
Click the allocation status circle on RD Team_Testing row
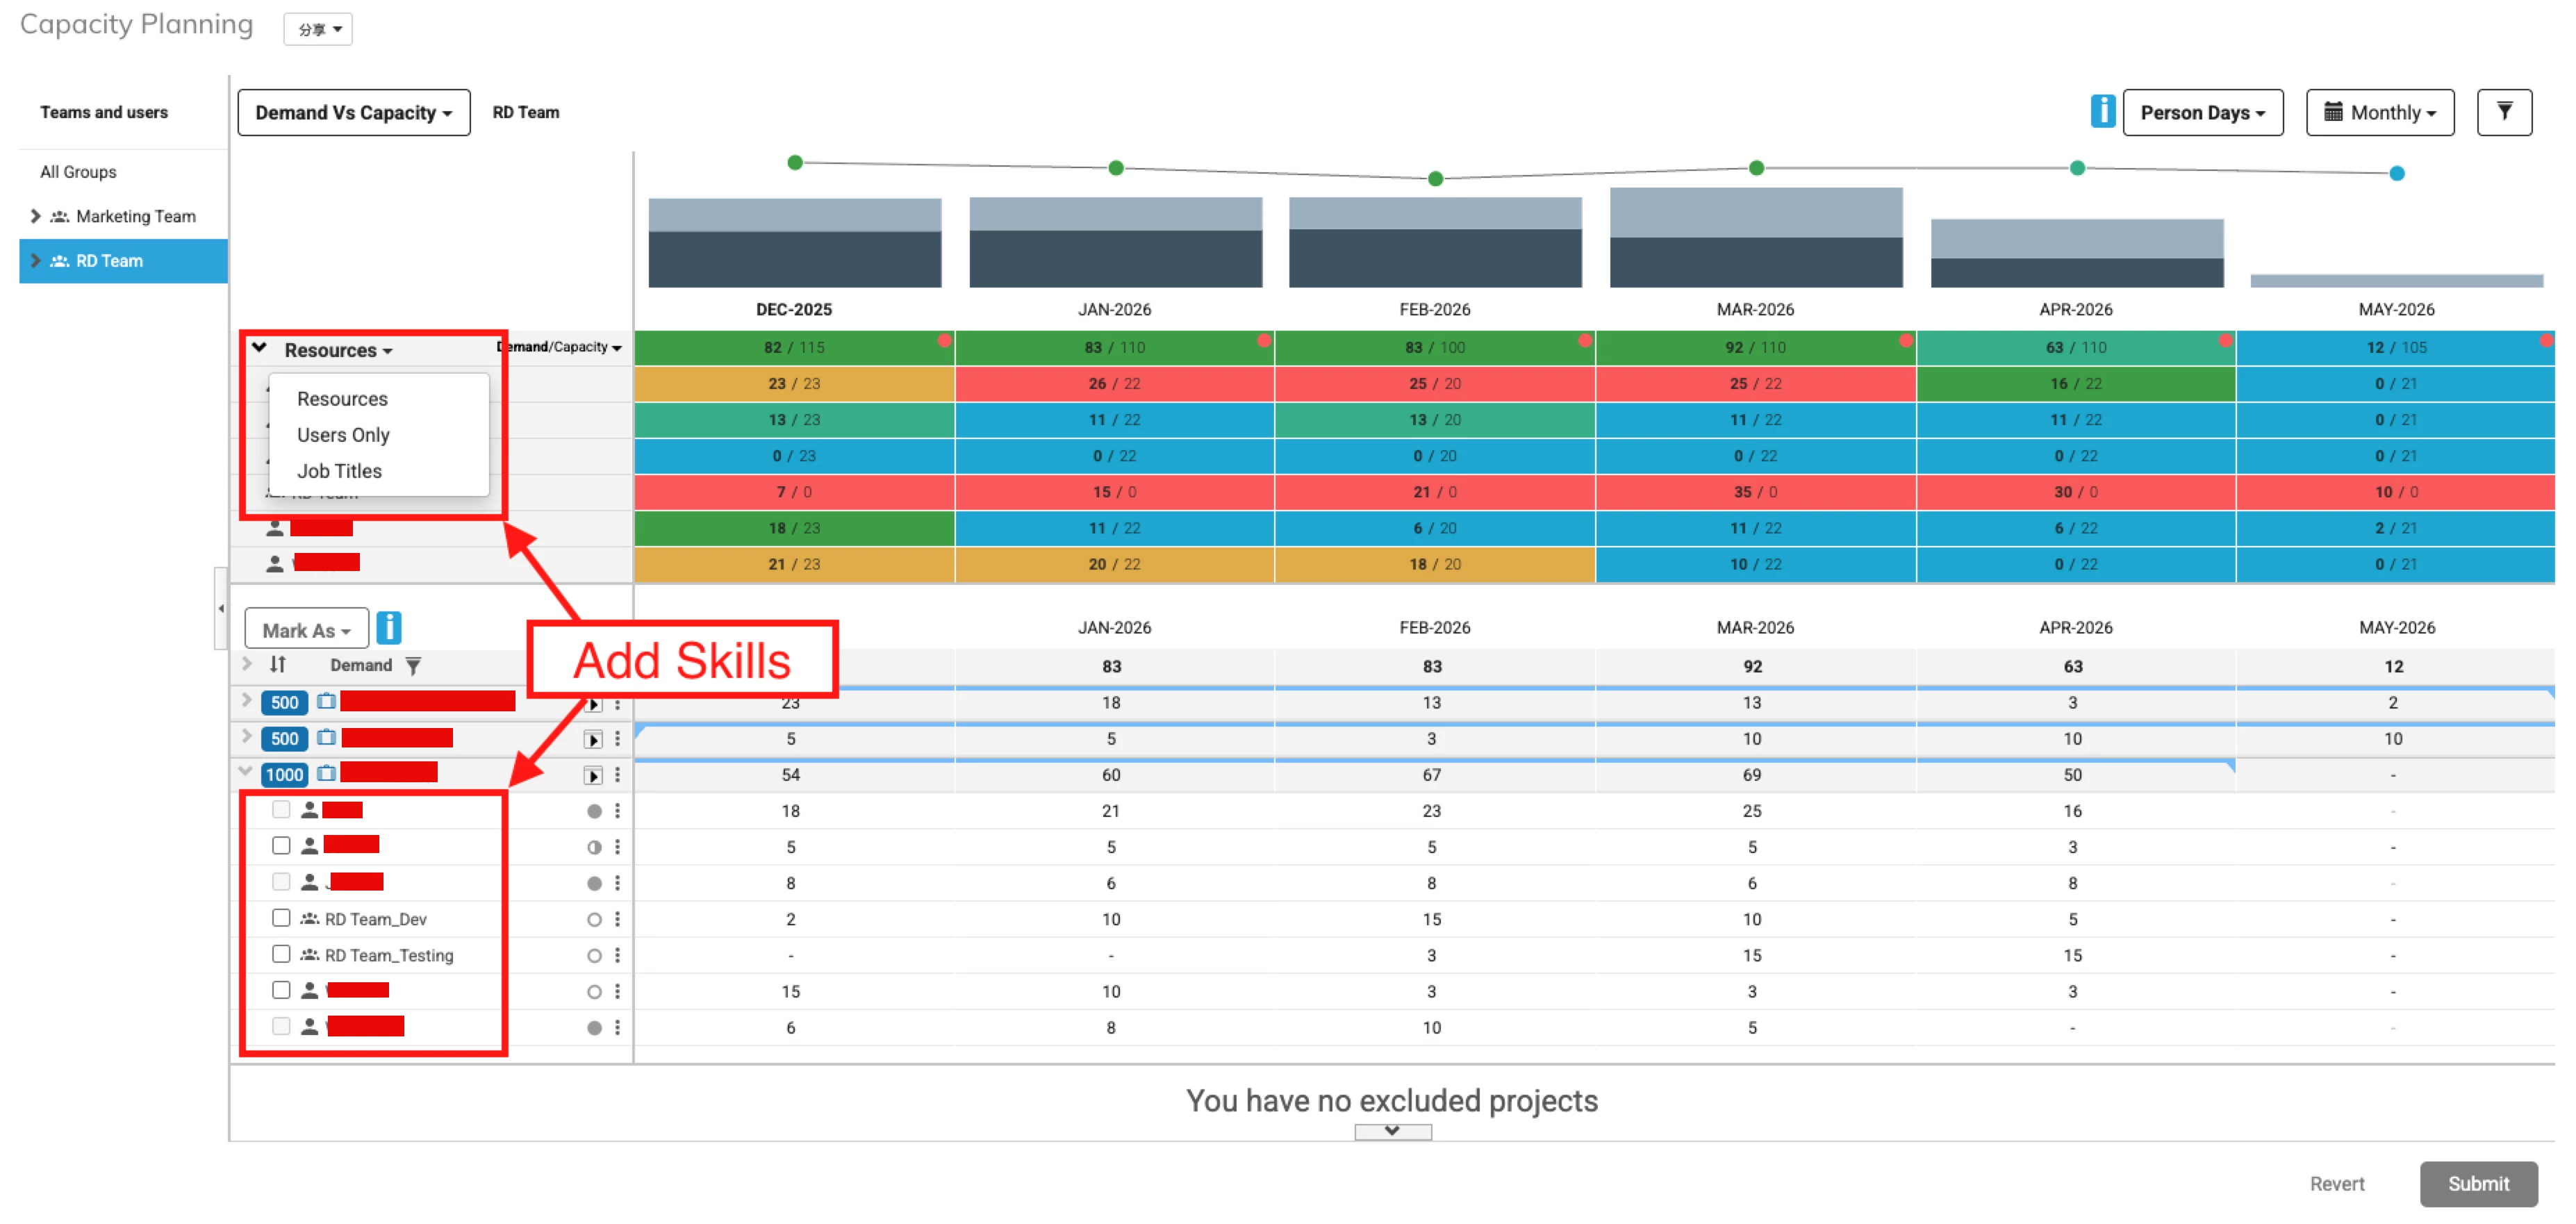coord(594,956)
